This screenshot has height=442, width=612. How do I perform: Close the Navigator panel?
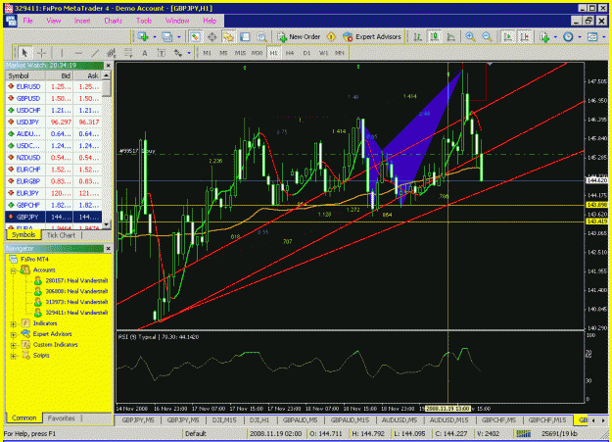point(109,249)
